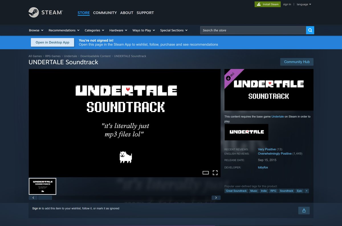Click the Indie tag
Image resolution: width=342 pixels, height=226 pixels.
(x=264, y=191)
